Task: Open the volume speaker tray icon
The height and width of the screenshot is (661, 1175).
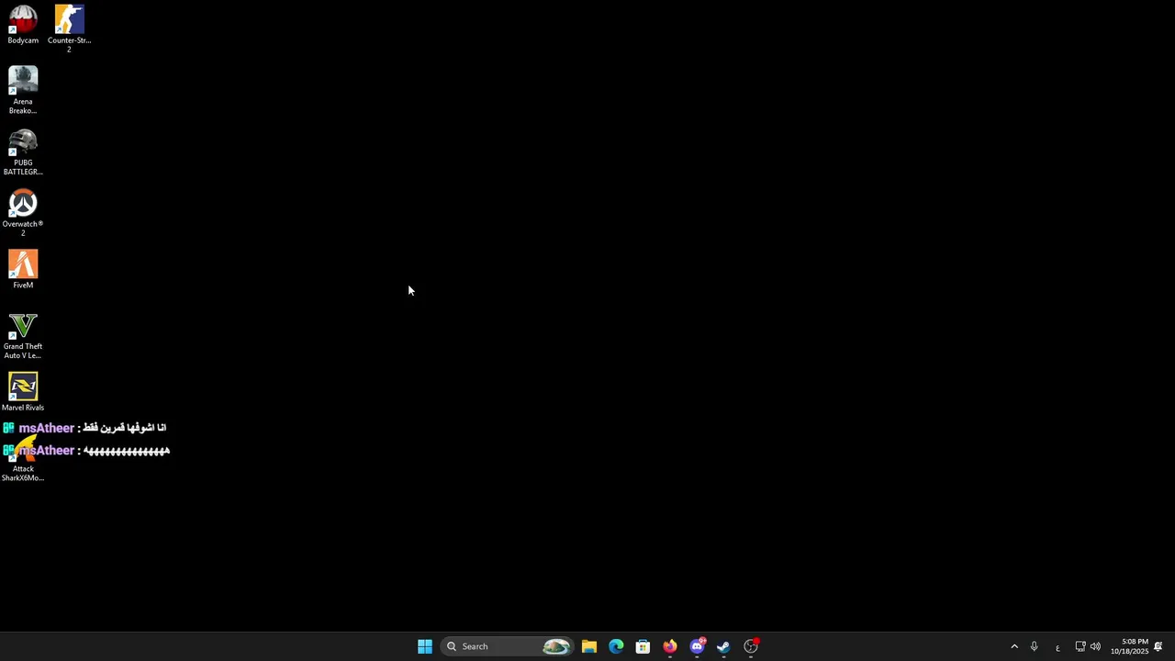Action: coord(1095,646)
